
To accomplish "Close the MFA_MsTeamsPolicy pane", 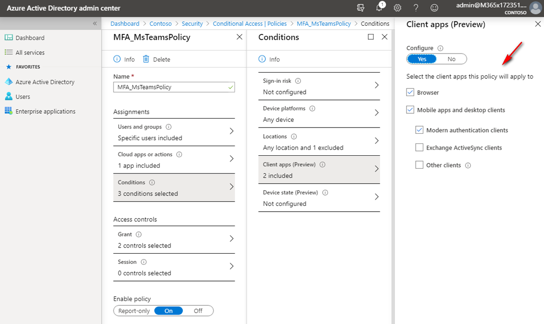I will (x=239, y=37).
